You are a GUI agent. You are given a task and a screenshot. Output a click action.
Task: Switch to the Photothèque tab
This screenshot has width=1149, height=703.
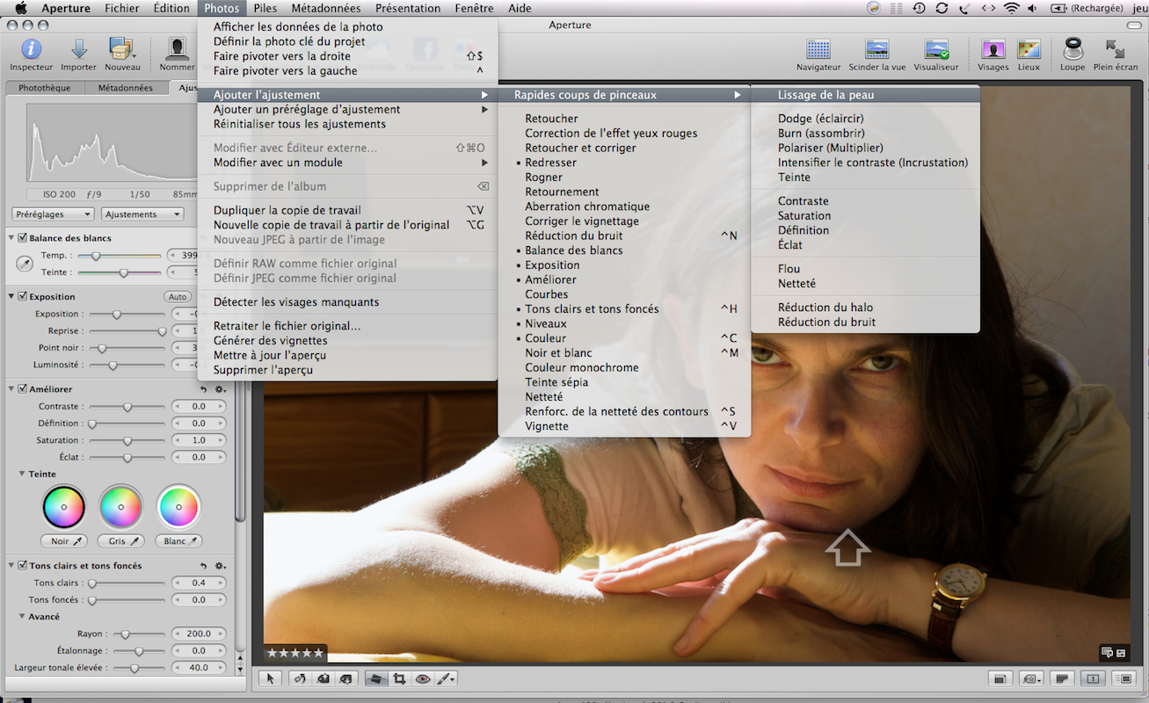tap(45, 88)
